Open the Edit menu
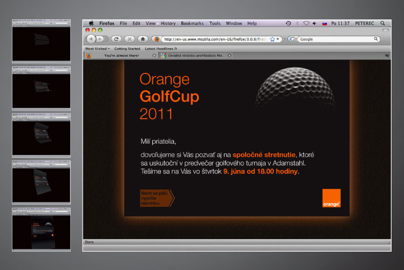The width and height of the screenshot is (404, 270). point(136,23)
